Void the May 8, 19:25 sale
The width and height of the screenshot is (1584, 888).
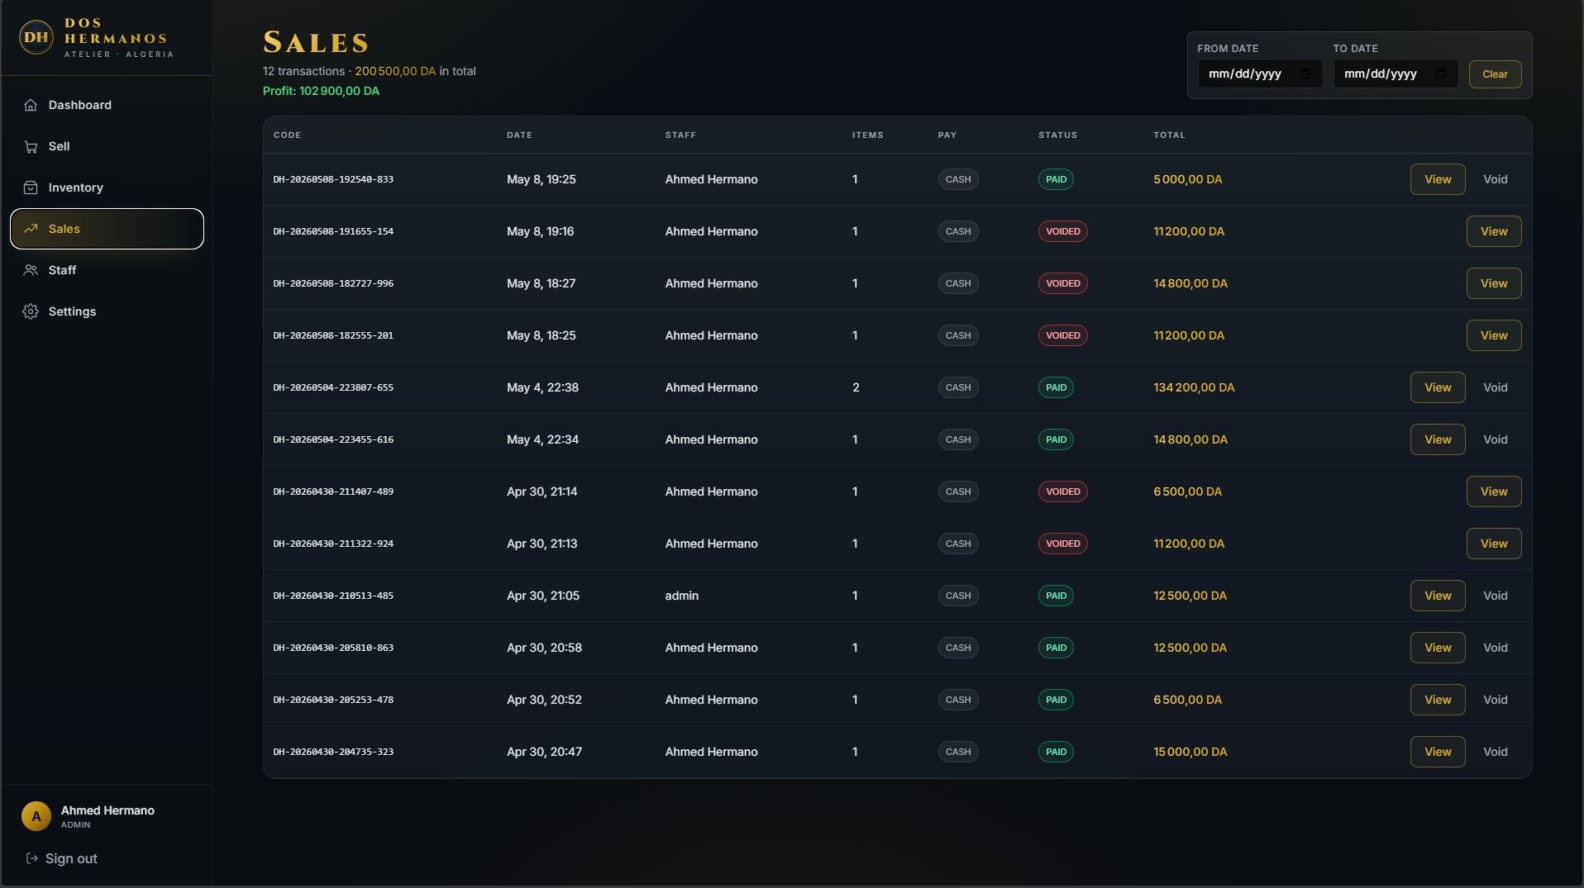coord(1495,179)
